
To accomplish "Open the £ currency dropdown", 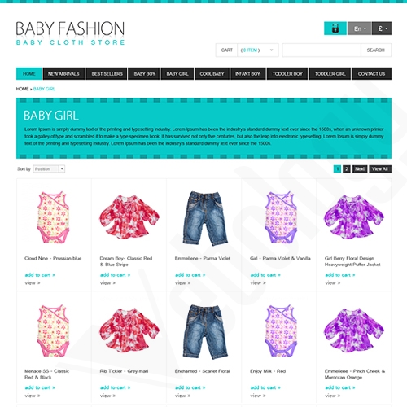I will click(x=382, y=28).
